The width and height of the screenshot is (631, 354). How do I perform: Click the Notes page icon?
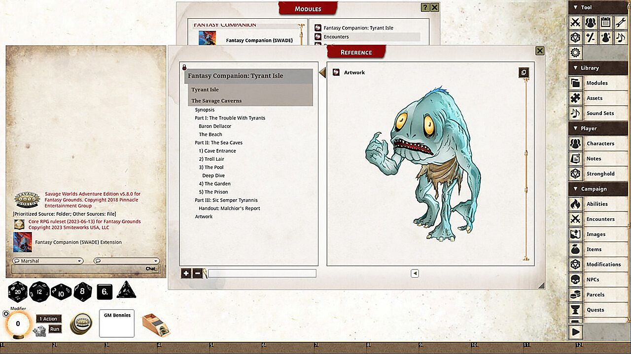pyautogui.click(x=575, y=159)
